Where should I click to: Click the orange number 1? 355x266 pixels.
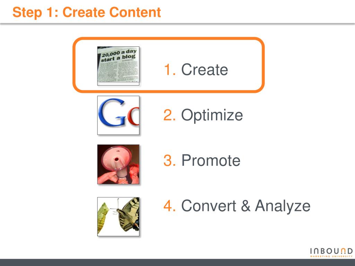coord(170,69)
